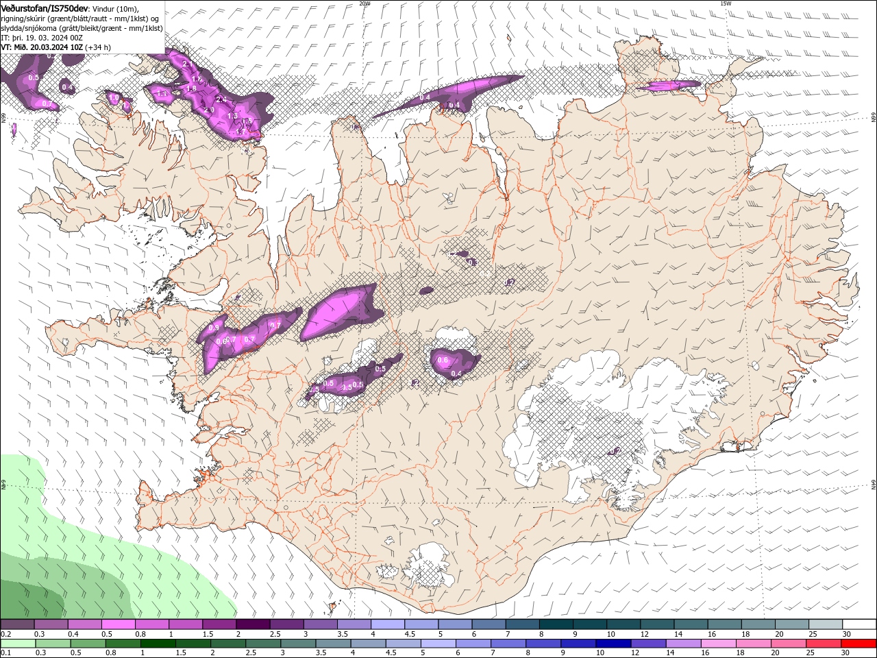The image size is (877, 658).
Task: Click the 1.0 snowfall value on the map
Action: tap(114, 99)
